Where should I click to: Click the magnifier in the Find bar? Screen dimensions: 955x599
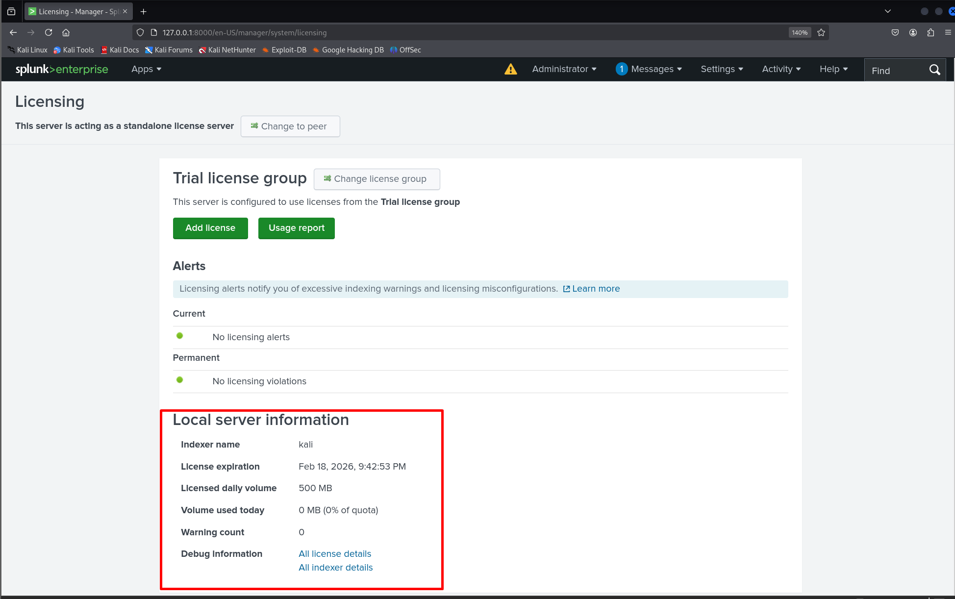coord(934,70)
